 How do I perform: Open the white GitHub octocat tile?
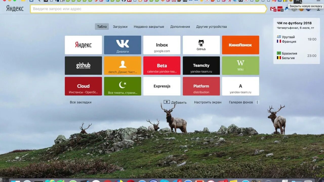click(x=201, y=45)
